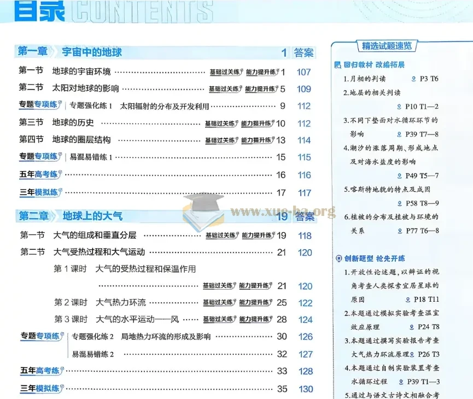
Task: Click the icon before 回归教材 改编拓展
Action: [x=338, y=65]
